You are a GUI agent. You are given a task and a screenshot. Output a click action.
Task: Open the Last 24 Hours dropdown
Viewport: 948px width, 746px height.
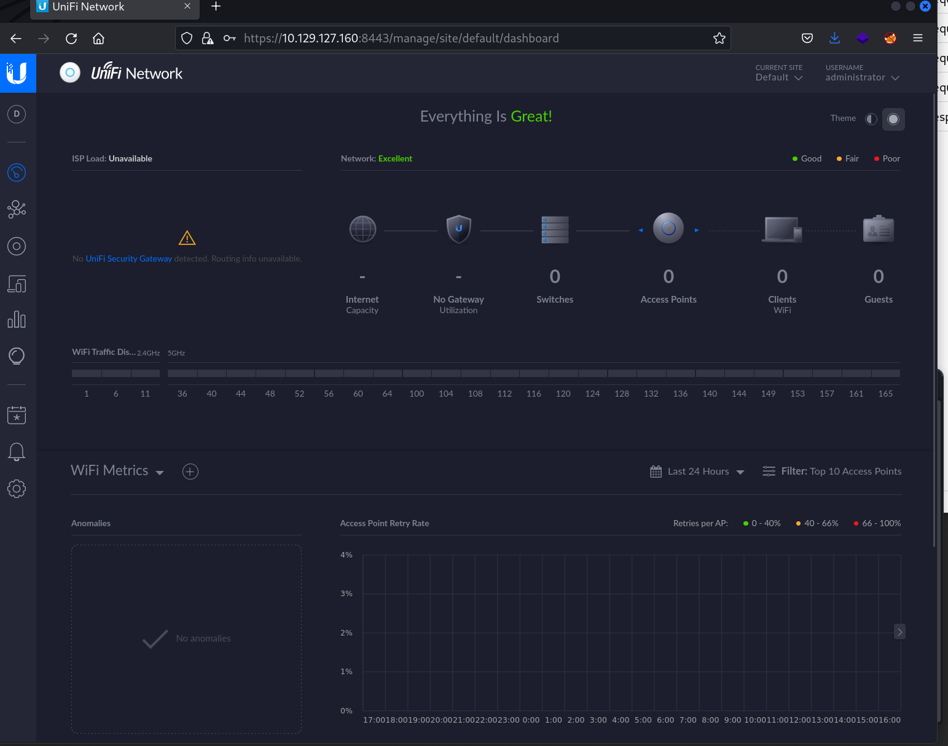click(x=706, y=472)
